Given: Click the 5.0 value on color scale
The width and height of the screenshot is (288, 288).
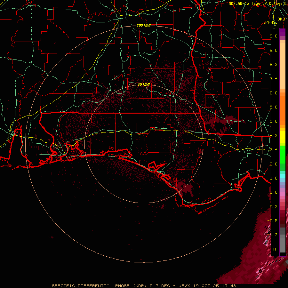Looking at the screenshot, I should [274, 121].
